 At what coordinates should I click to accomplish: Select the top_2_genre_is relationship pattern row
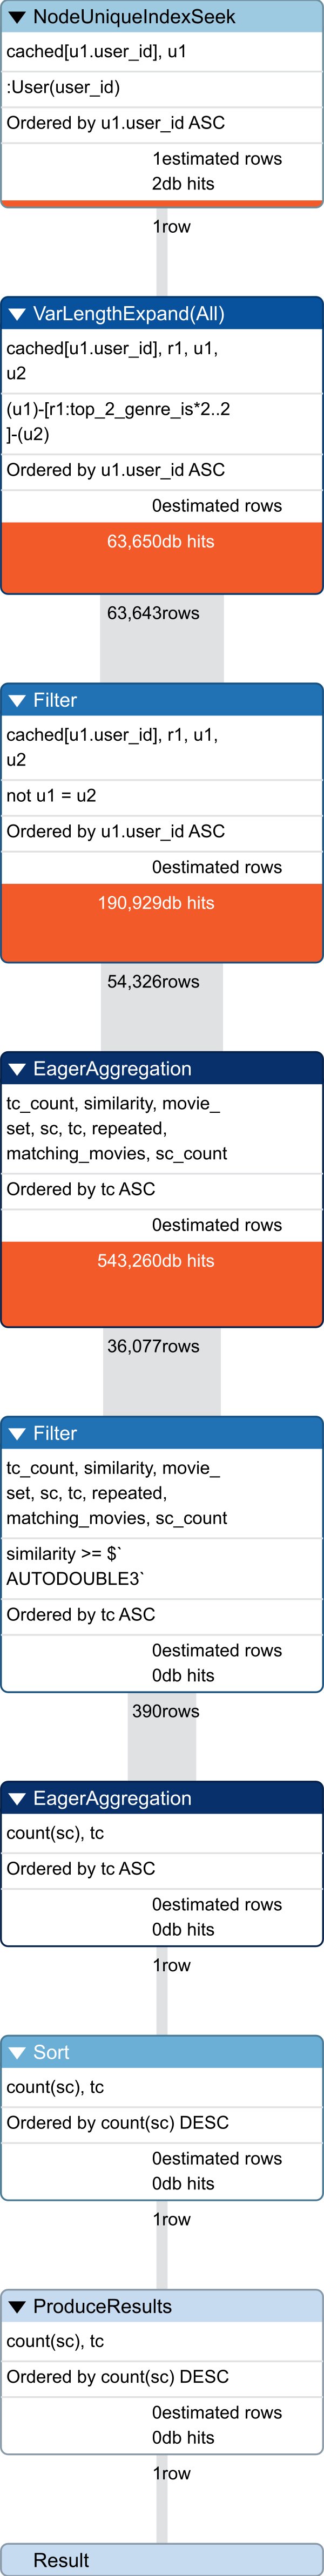click(x=162, y=421)
